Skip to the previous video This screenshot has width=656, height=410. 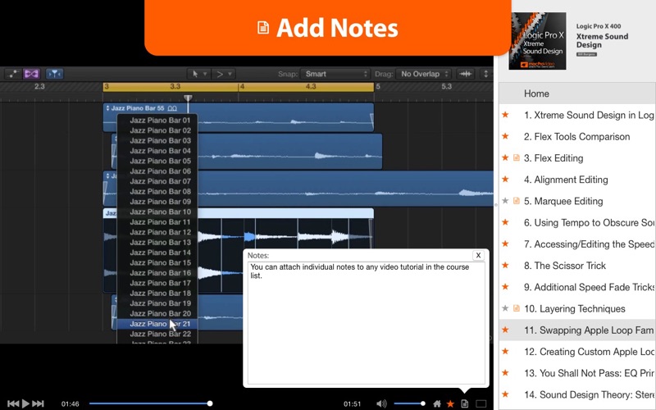(13, 403)
